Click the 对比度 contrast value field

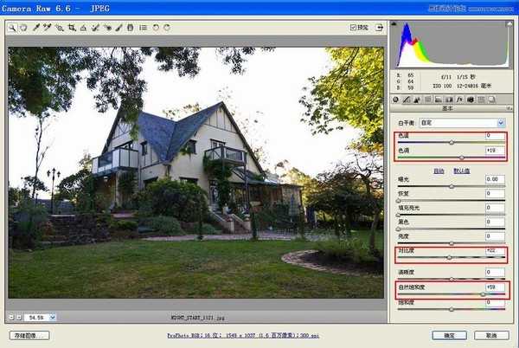pyautogui.click(x=496, y=249)
